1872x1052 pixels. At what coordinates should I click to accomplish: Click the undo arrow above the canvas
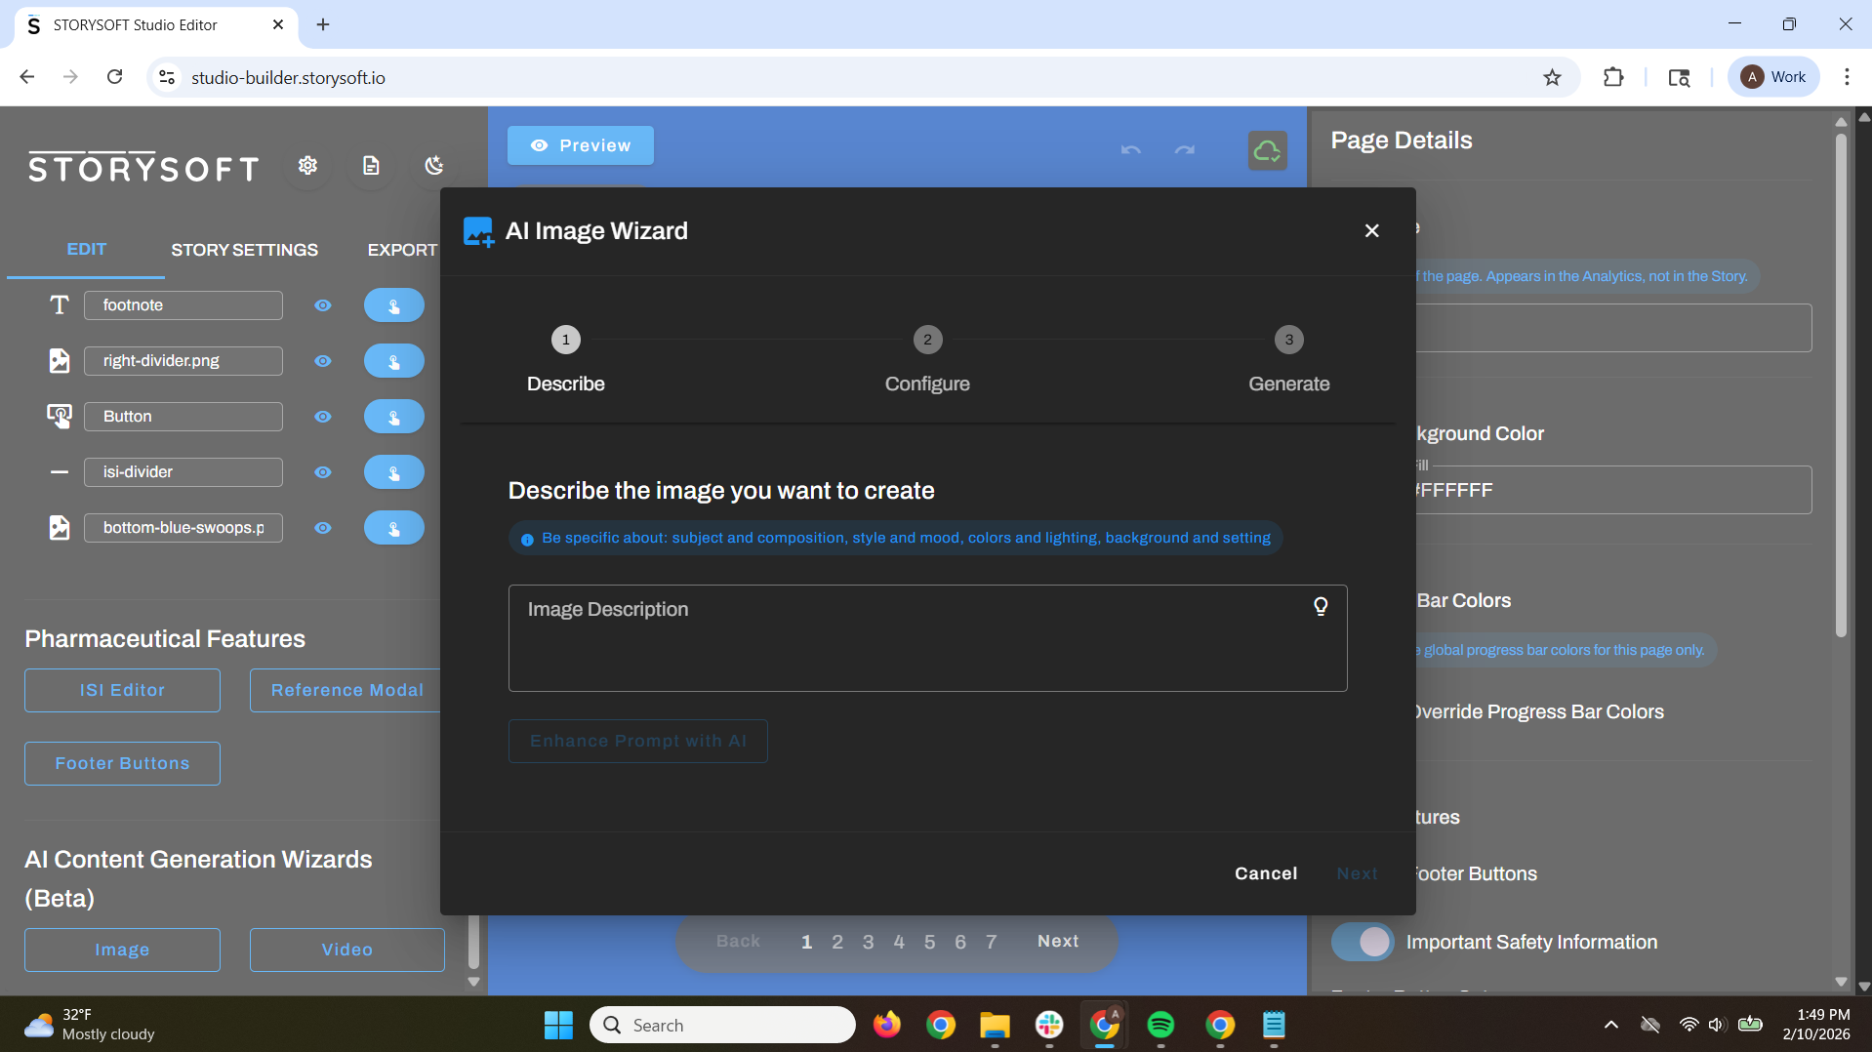coord(1130,150)
